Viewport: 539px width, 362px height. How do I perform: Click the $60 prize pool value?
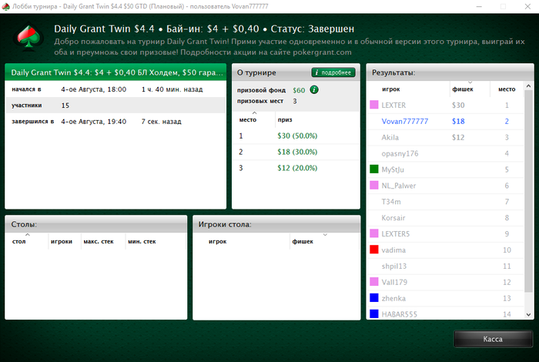(299, 90)
